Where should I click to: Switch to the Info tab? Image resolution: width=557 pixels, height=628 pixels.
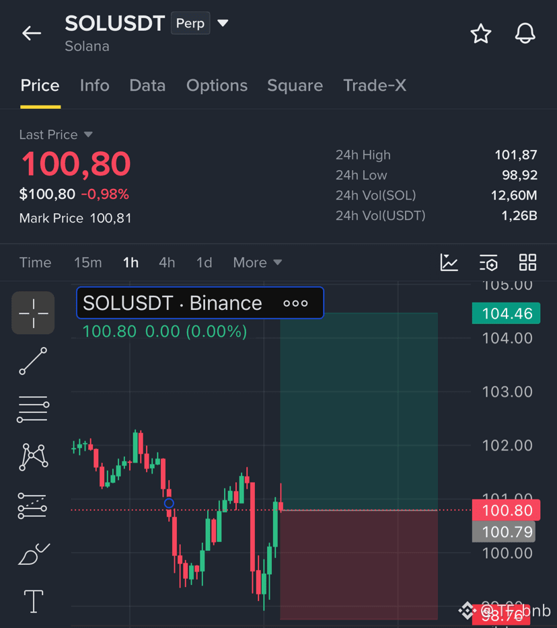pyautogui.click(x=95, y=85)
